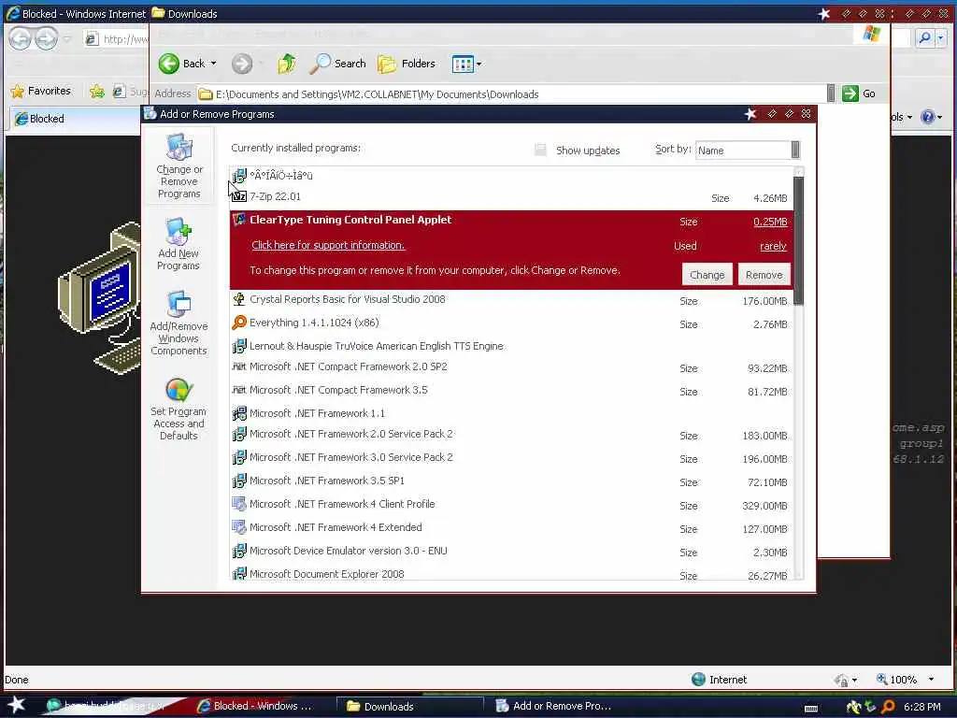Select Crystal Reports Basic icon
Image resolution: width=957 pixels, height=718 pixels.
pos(239,299)
